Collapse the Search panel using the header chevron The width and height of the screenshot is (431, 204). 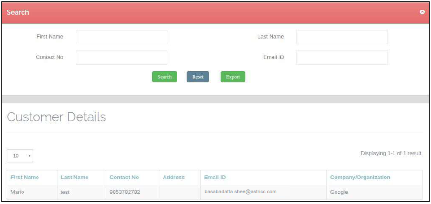422,12
